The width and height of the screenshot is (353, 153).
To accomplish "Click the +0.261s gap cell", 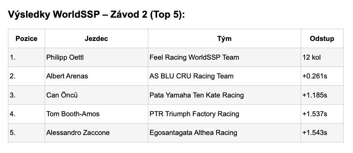I will (315, 76).
